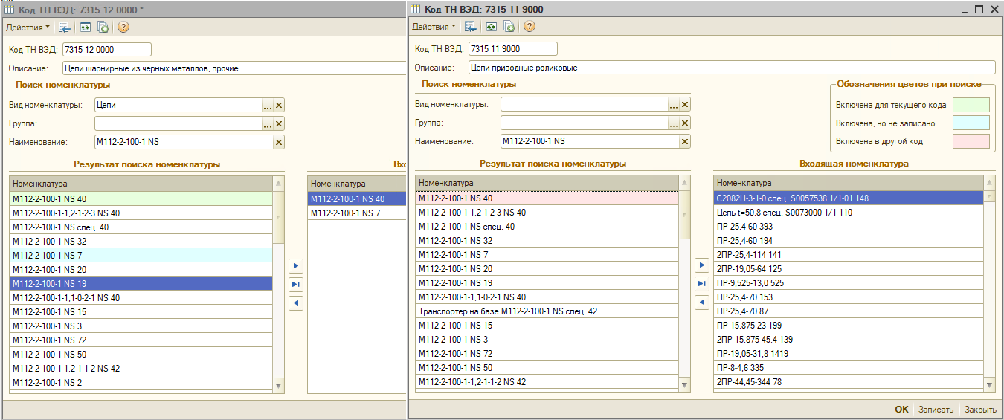Click the find-in-list icon in 7315 11 9000 toolbar

tap(471, 27)
